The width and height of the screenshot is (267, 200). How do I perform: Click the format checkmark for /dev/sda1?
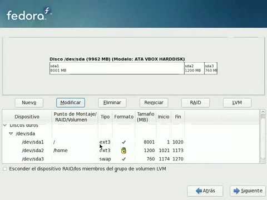pos(123,142)
